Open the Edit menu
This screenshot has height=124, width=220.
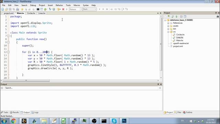(10, 5)
